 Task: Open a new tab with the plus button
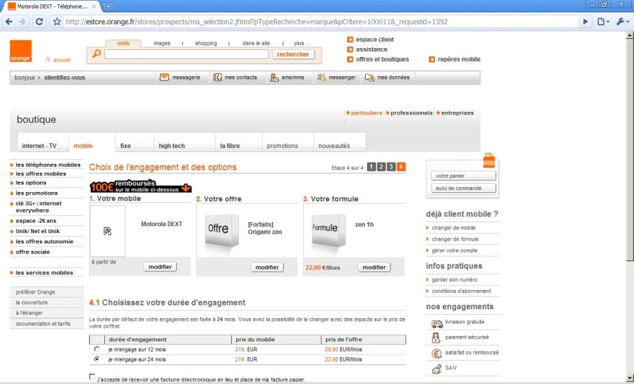click(108, 6)
